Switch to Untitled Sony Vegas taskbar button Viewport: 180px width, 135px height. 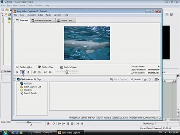point(42,132)
